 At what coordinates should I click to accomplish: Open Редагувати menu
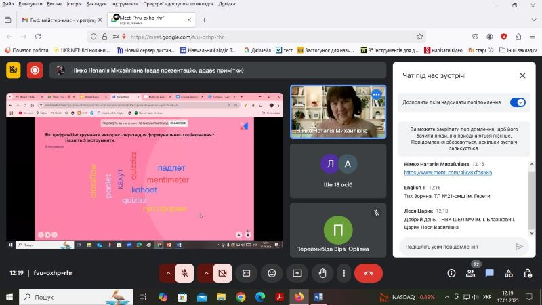click(x=30, y=4)
